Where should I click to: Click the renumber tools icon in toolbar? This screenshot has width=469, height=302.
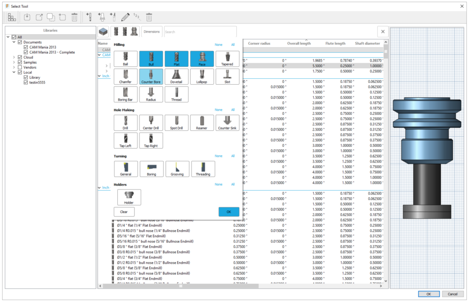click(137, 17)
